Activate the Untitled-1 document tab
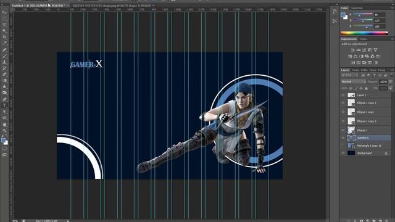This screenshot has width=395, height=222. [38, 6]
